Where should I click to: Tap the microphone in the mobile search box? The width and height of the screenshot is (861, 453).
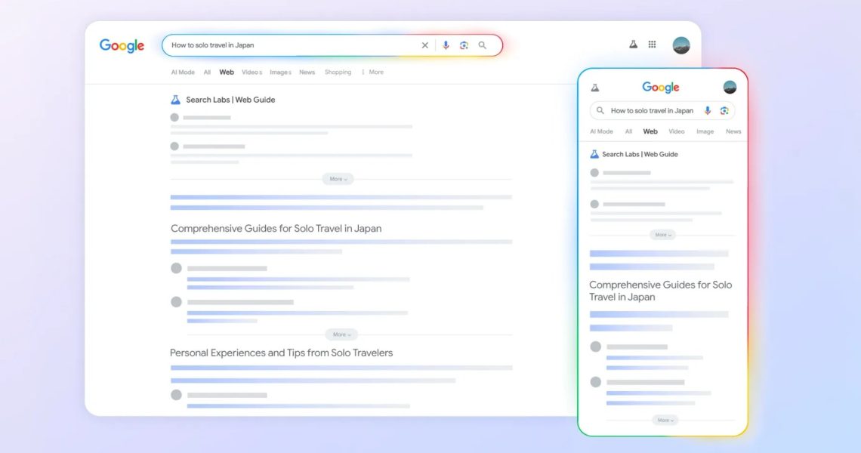pyautogui.click(x=708, y=110)
